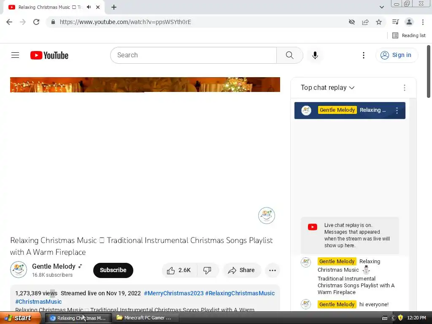Viewport: 432px width, 324px height.
Task: Share this page from address bar
Action: pos(365,22)
